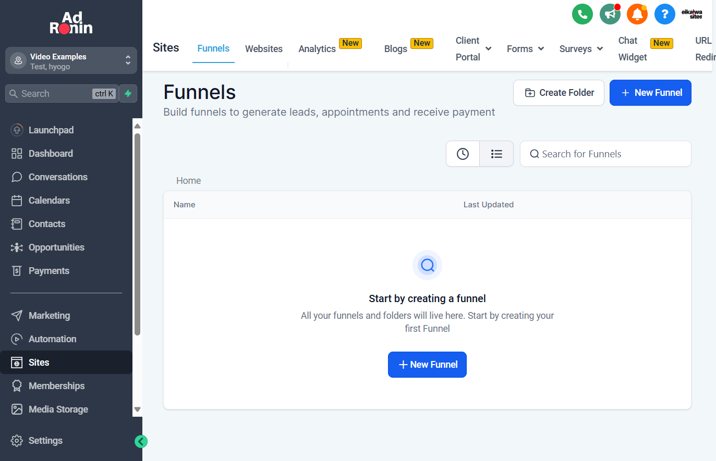Open Opportunities in the sidebar
The height and width of the screenshot is (461, 716).
[x=66, y=247]
